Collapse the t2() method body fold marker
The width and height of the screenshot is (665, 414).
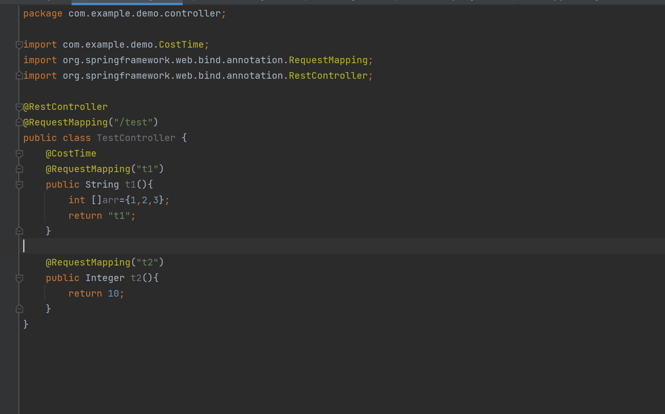[x=19, y=278]
